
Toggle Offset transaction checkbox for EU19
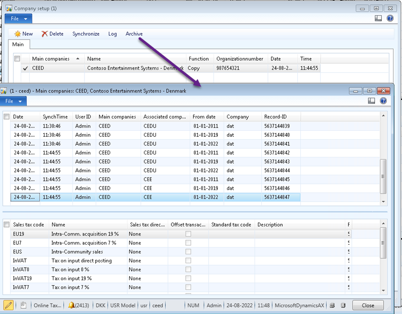(188, 234)
